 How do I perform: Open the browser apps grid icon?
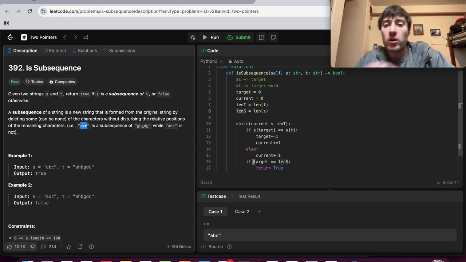6,23
